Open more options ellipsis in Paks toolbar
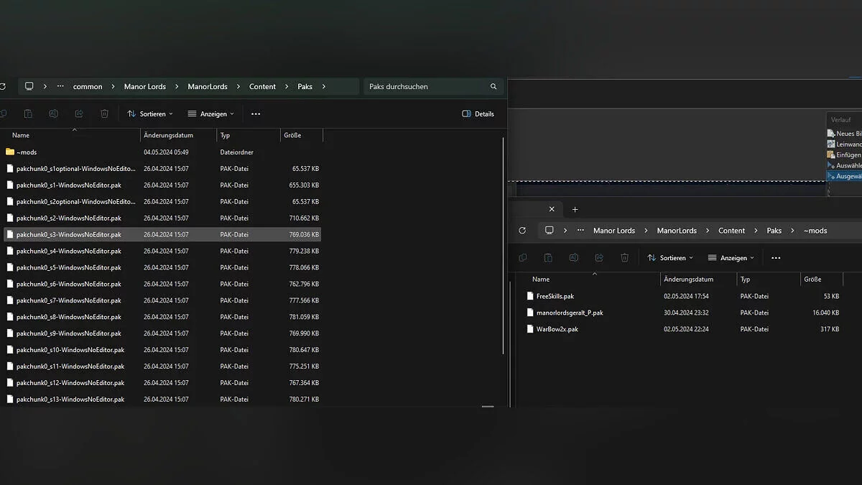 point(256,114)
